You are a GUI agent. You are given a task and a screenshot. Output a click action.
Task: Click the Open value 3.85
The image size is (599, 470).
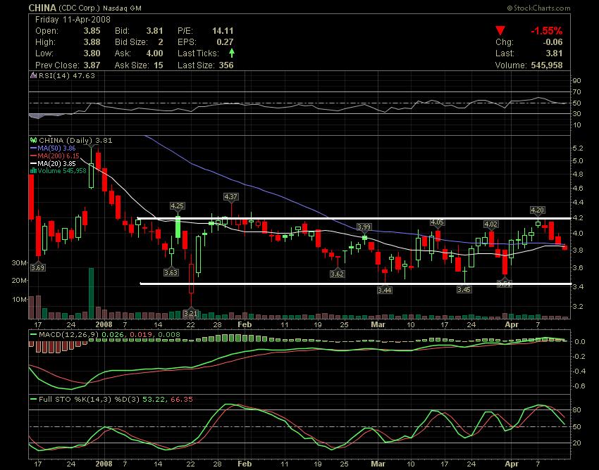[x=92, y=31]
